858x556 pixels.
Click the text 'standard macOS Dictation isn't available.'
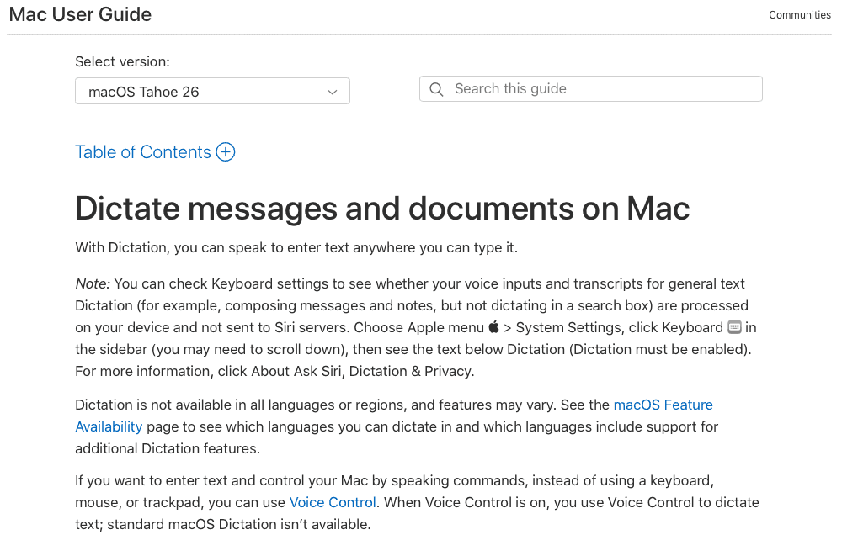coord(239,524)
